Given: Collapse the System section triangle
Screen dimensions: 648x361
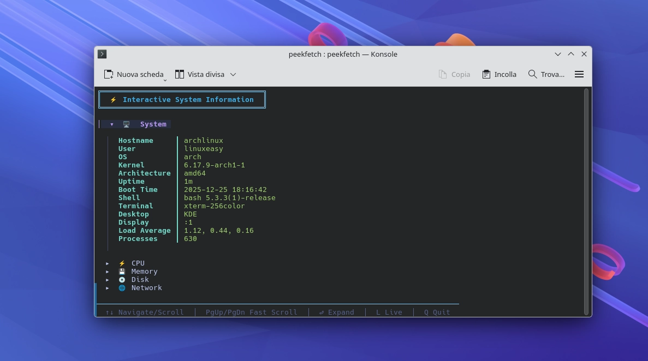Looking at the screenshot, I should pos(112,124).
